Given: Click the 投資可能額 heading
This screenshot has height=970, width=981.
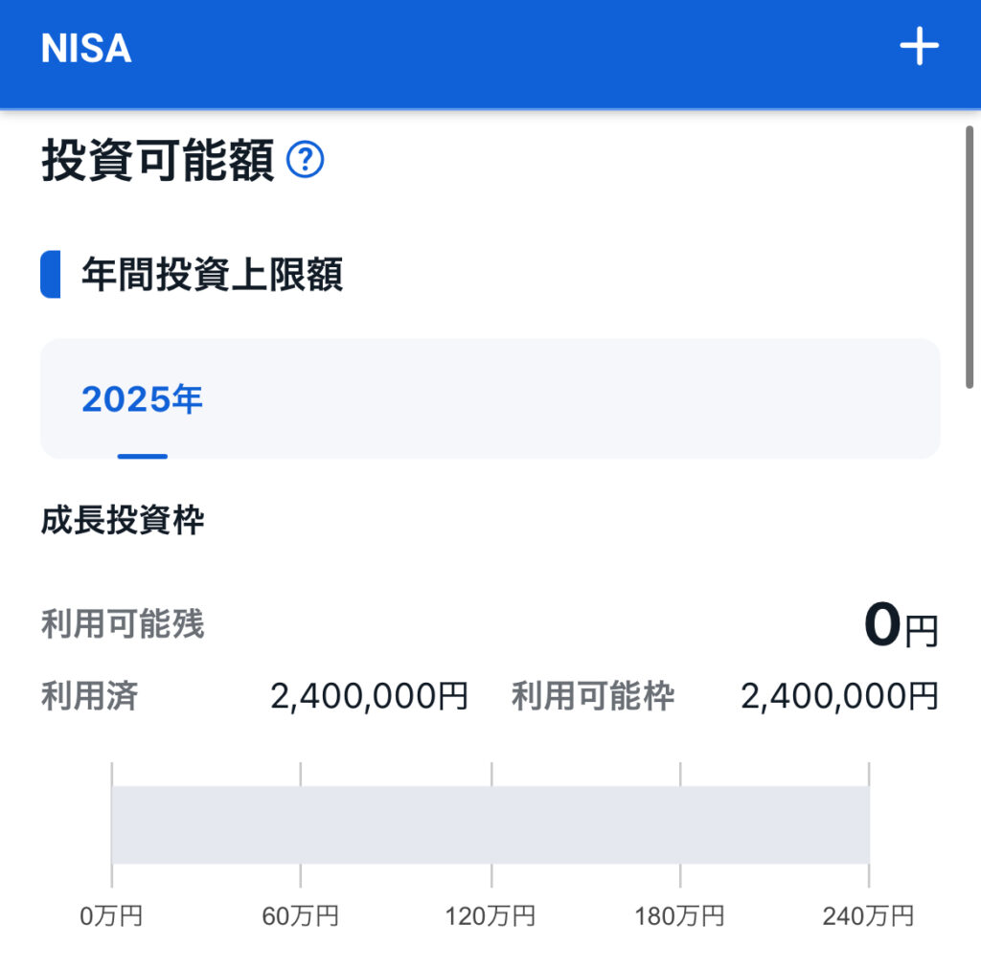Looking at the screenshot, I should click(x=158, y=160).
